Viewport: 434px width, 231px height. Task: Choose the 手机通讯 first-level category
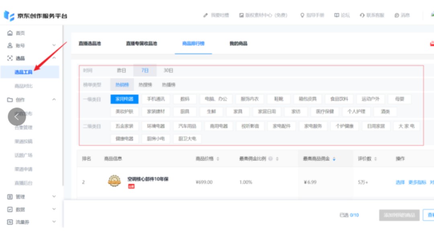point(156,99)
